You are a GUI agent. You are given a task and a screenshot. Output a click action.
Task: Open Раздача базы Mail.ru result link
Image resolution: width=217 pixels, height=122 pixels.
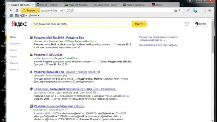point(67,72)
